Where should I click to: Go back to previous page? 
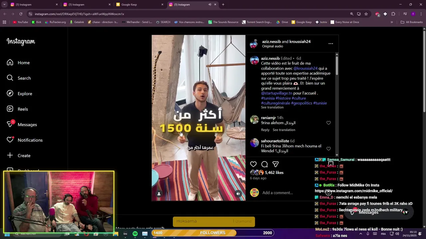pos(5,14)
